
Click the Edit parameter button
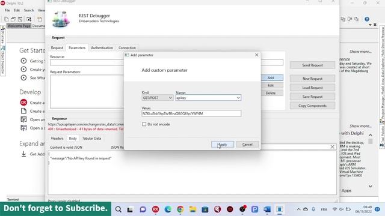(x=271, y=85)
